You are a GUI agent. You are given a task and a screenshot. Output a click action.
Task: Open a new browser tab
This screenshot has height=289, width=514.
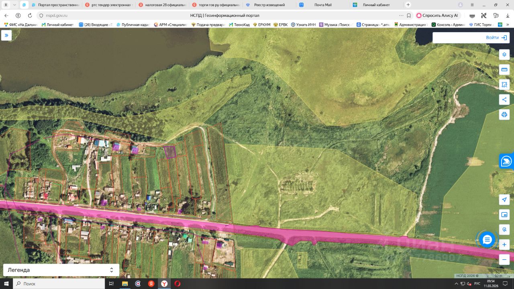tap(408, 5)
